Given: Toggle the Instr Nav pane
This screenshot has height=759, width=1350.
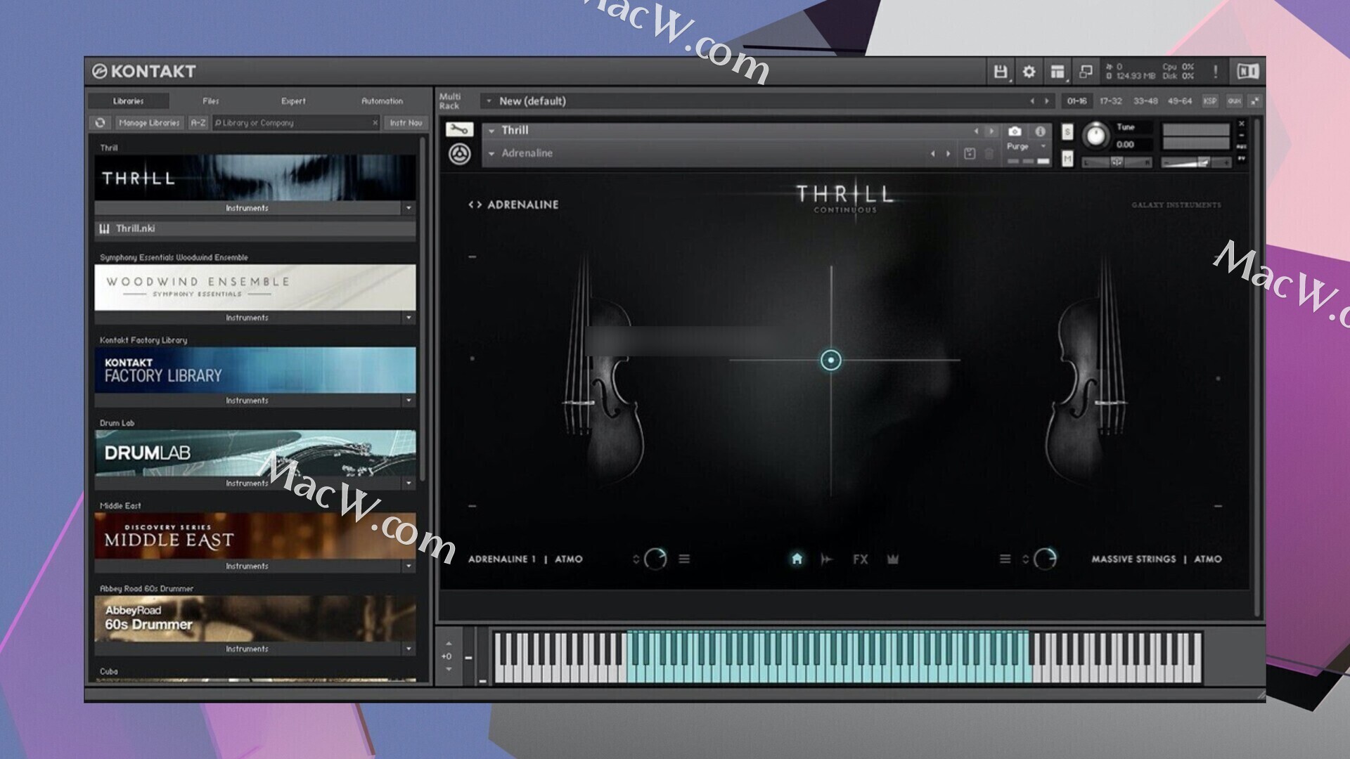Looking at the screenshot, I should click(406, 123).
